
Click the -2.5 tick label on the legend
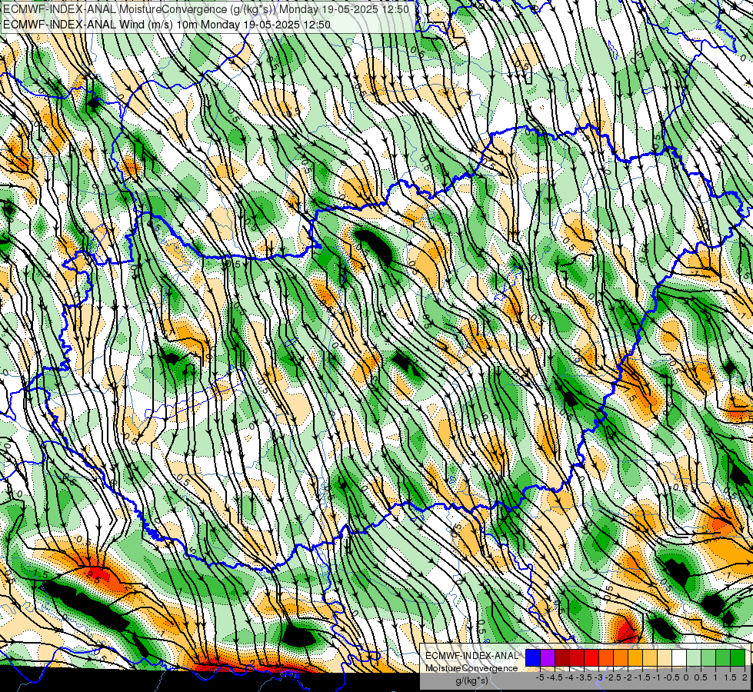(x=613, y=677)
